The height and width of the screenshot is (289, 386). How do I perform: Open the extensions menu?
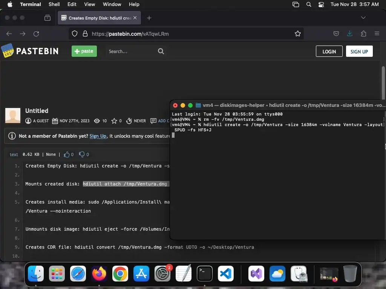click(x=363, y=33)
